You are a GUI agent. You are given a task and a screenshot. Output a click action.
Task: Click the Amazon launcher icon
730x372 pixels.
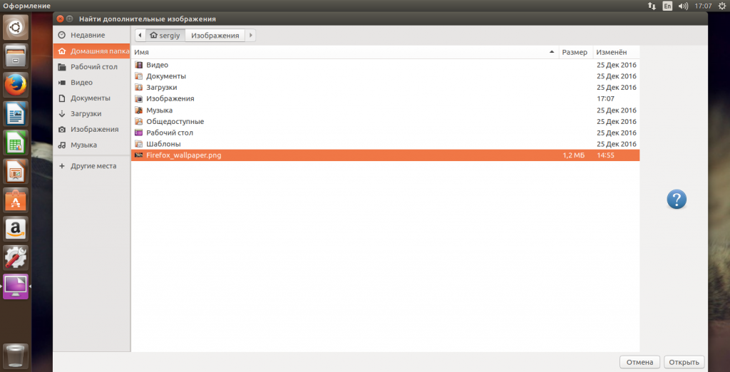pyautogui.click(x=16, y=229)
